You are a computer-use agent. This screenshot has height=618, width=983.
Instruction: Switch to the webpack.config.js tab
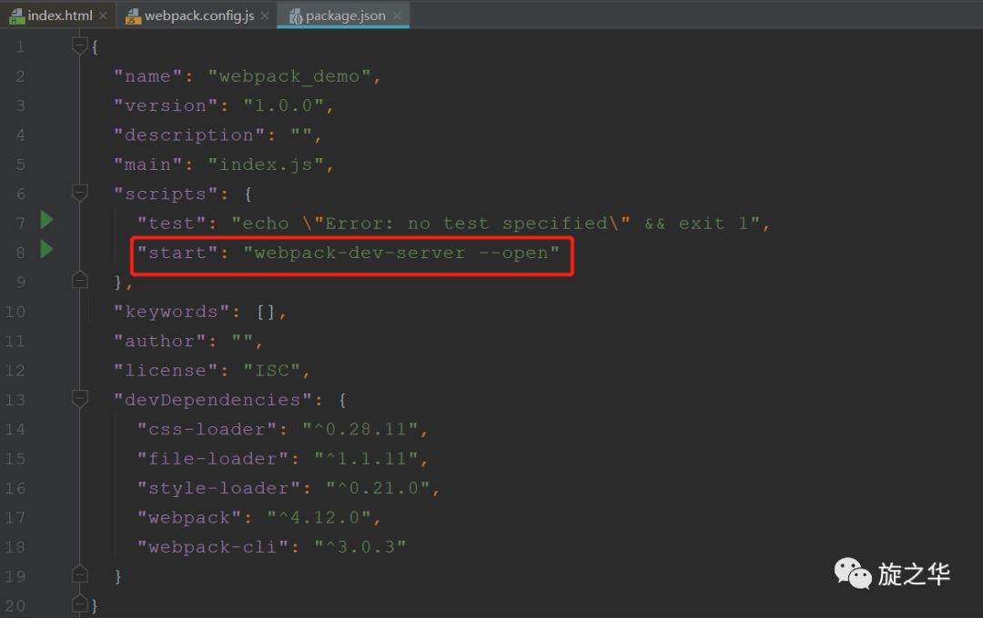tap(198, 15)
